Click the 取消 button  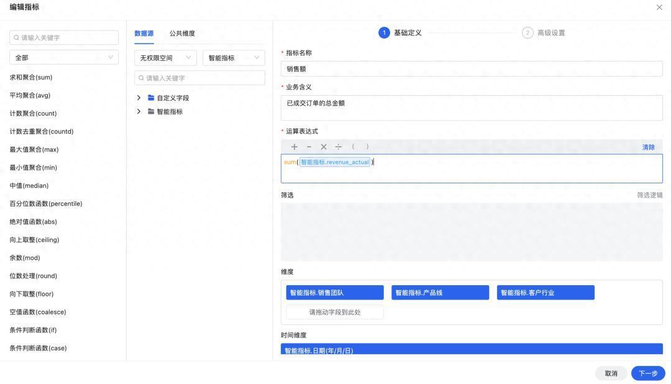(x=611, y=373)
